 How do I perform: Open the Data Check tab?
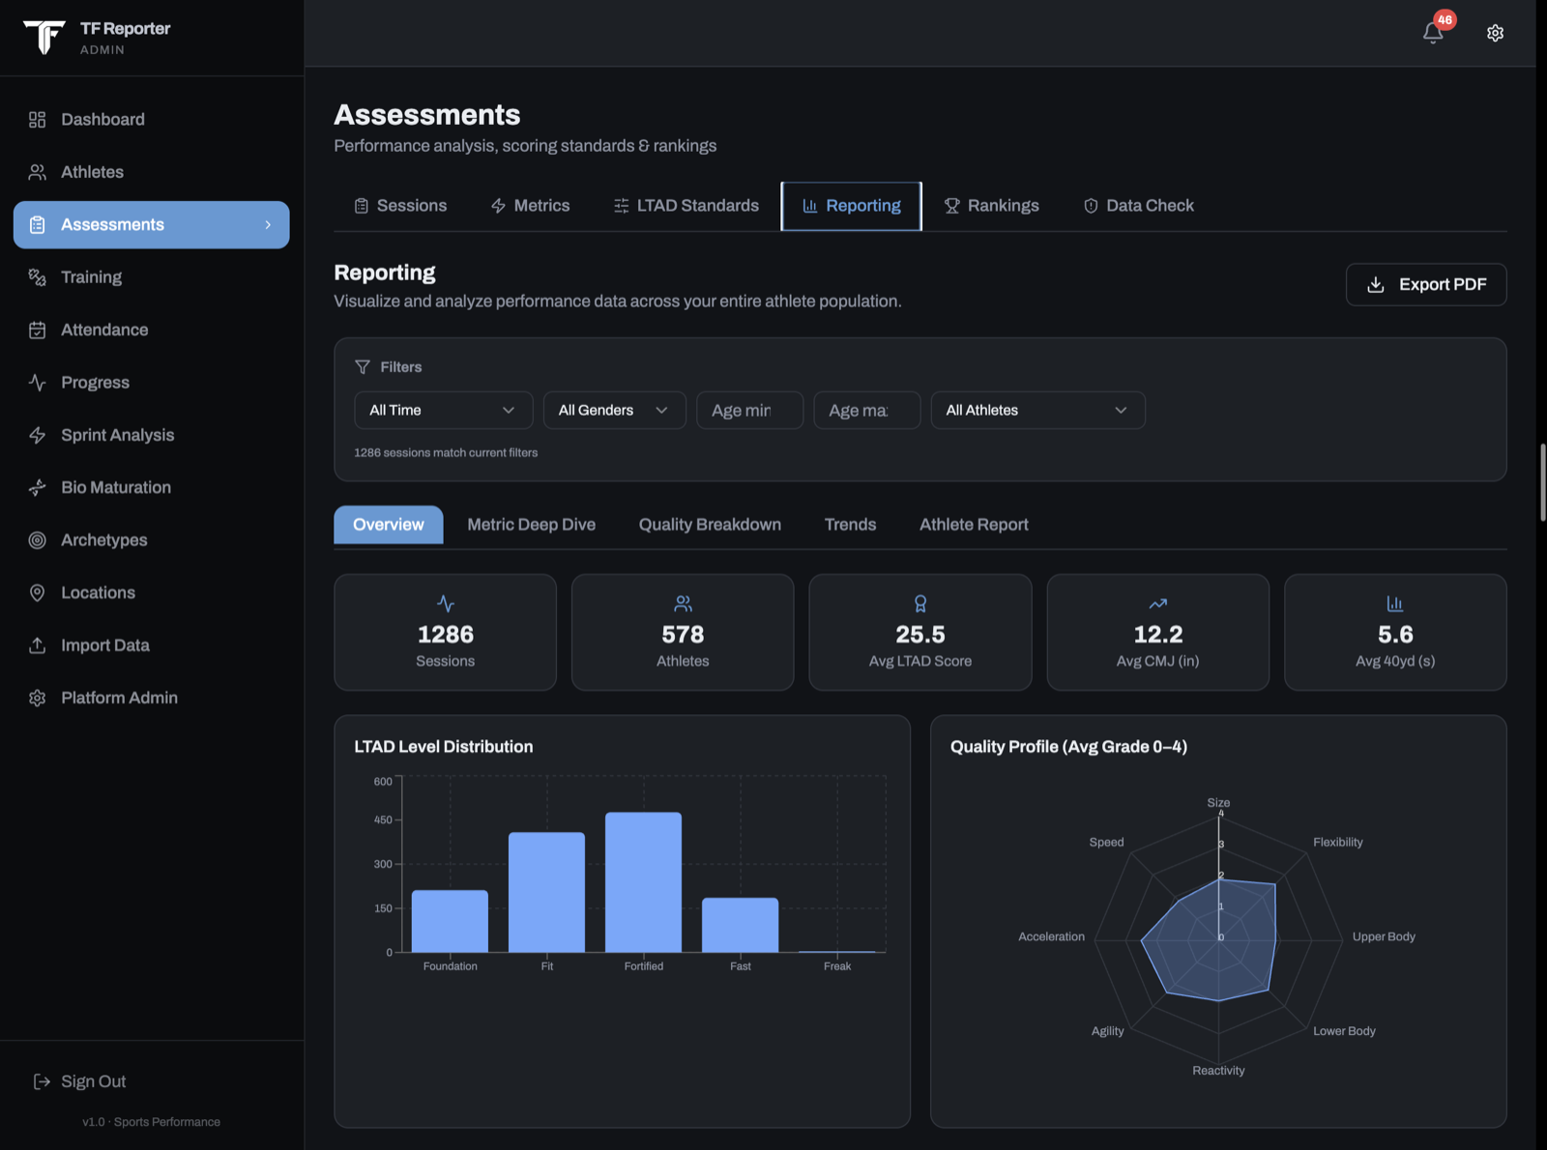[x=1138, y=206]
